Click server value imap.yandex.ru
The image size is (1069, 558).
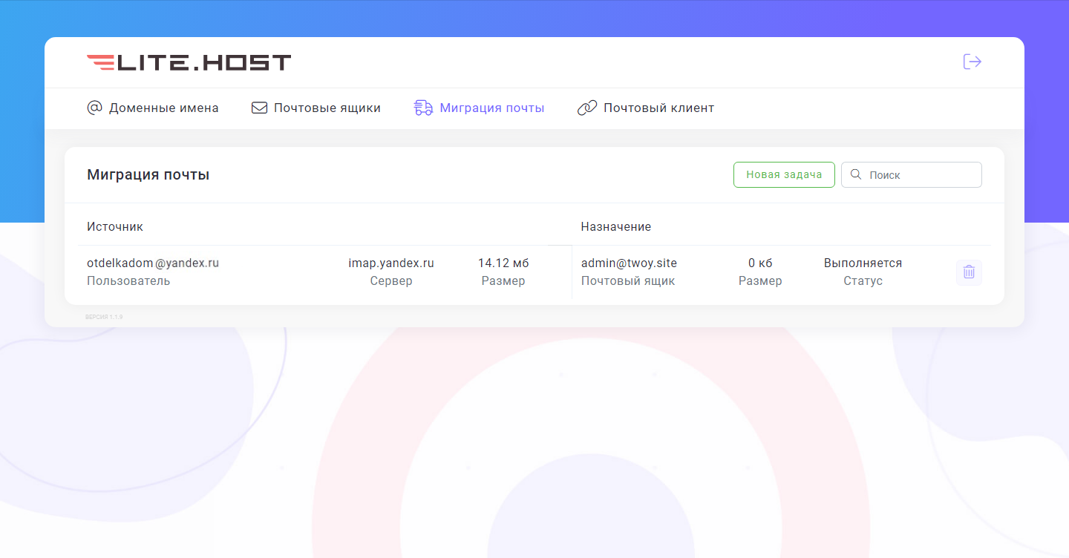pos(391,263)
